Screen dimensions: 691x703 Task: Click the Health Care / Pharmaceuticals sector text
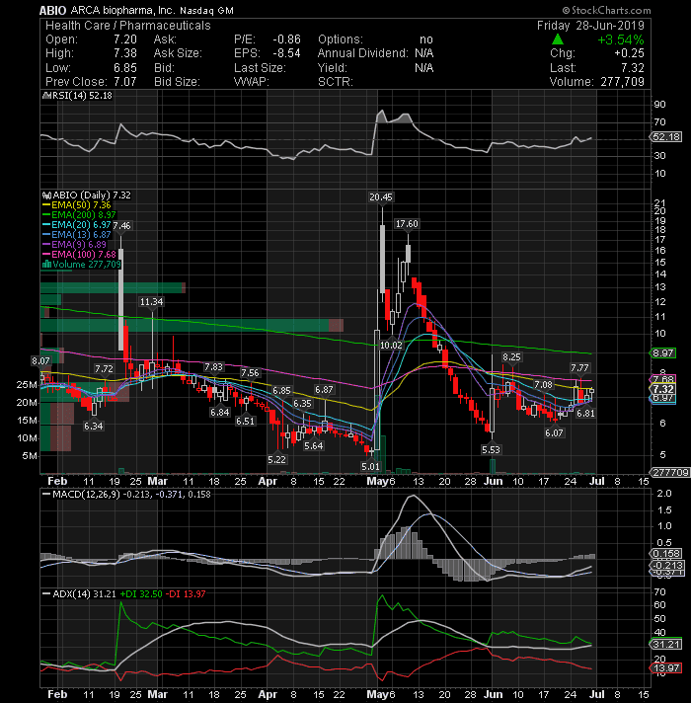pyautogui.click(x=128, y=26)
